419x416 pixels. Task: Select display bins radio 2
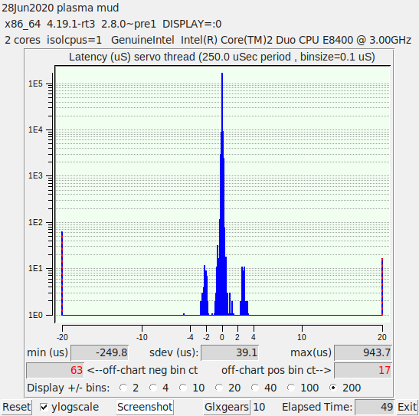123,388
